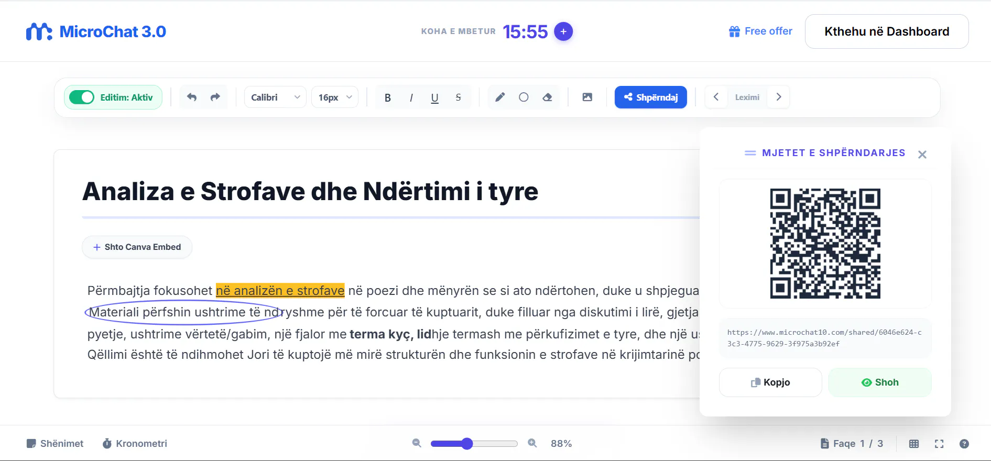Click the zoom out magnifier icon
The image size is (991, 461).
[x=417, y=443]
